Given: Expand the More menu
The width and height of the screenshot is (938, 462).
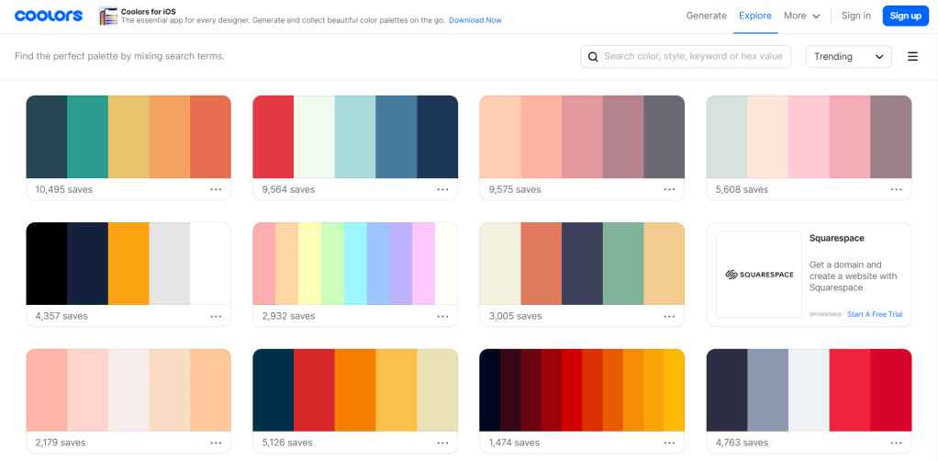Looking at the screenshot, I should click(801, 16).
